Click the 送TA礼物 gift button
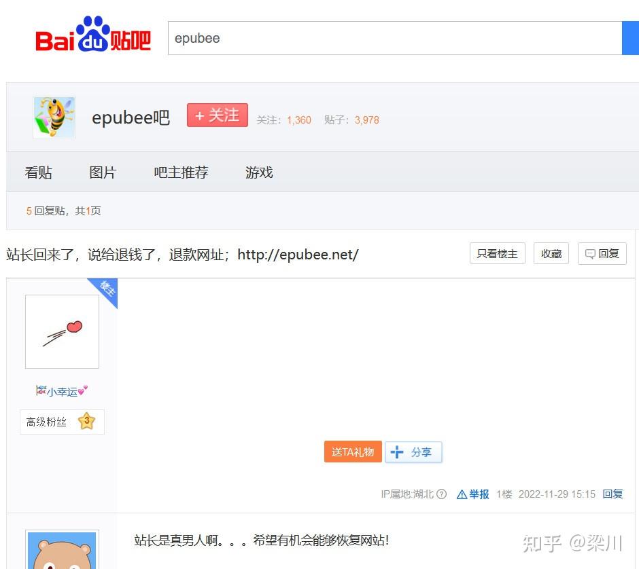This screenshot has width=639, height=569. coord(353,452)
